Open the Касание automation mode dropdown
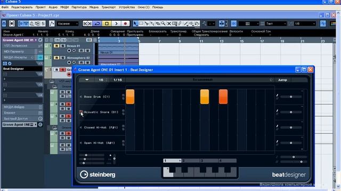The image size is (341, 191). point(68,23)
